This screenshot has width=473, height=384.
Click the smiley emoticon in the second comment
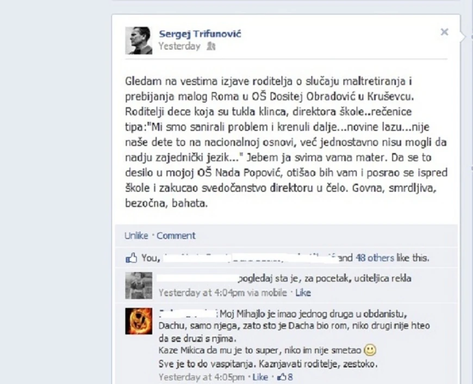[370, 350]
